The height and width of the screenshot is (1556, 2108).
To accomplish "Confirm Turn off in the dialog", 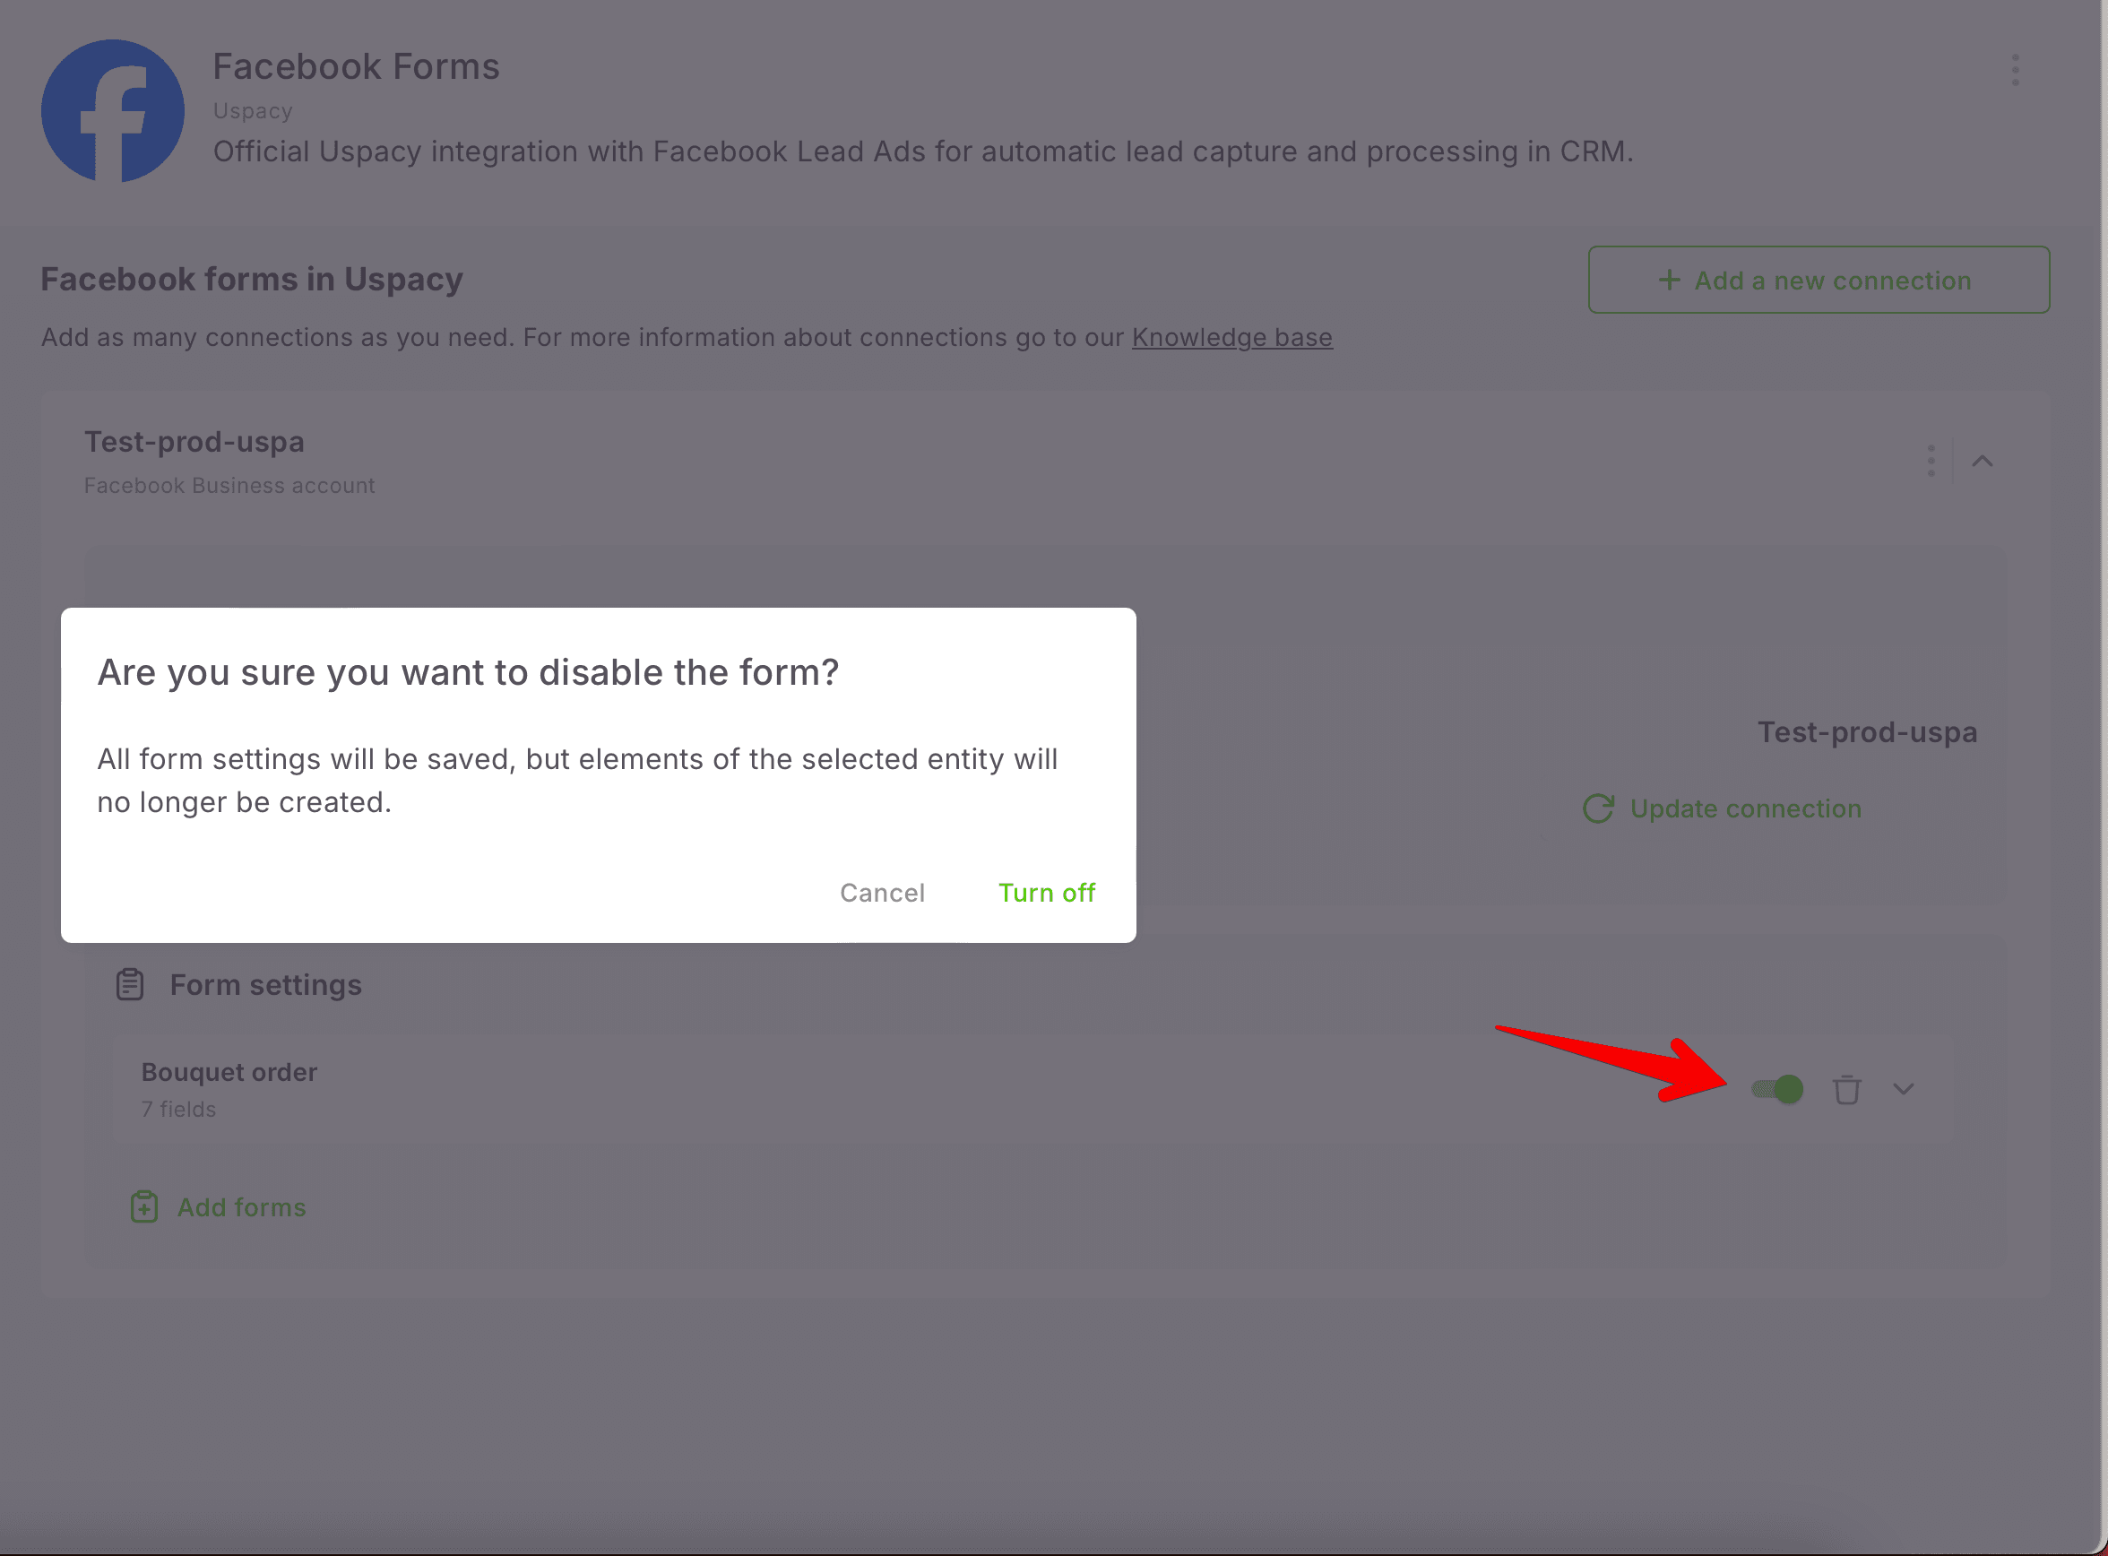I will (x=1047, y=893).
